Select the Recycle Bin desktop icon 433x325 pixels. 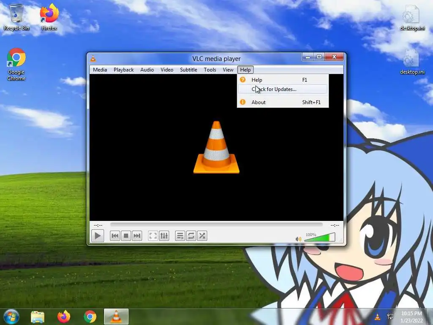point(16,17)
